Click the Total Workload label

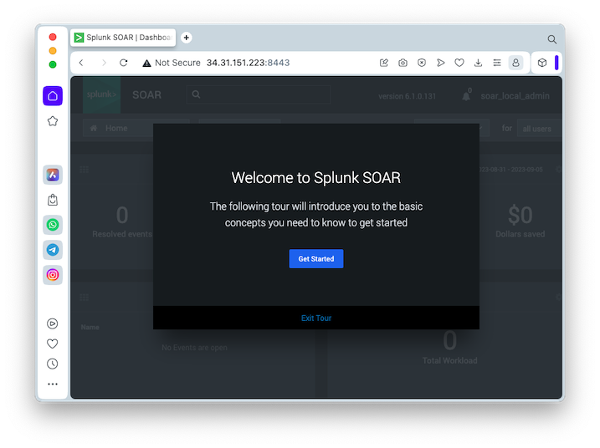click(449, 360)
